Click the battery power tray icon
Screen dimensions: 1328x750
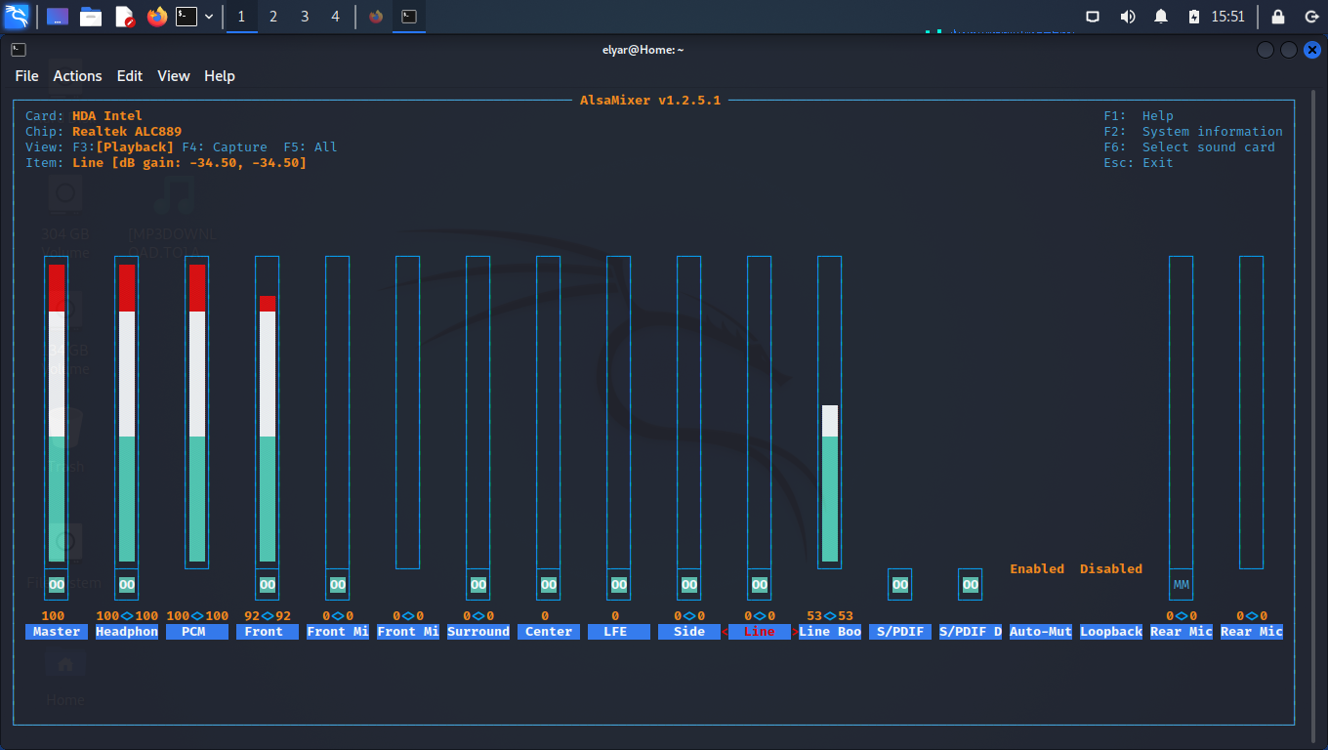click(1194, 17)
